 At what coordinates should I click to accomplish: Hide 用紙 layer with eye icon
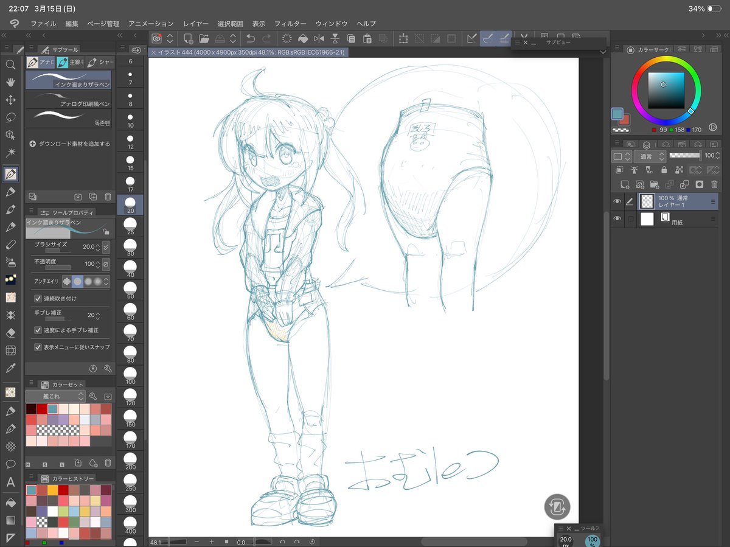click(x=617, y=219)
